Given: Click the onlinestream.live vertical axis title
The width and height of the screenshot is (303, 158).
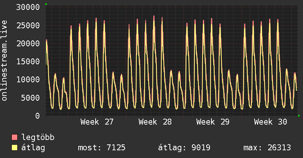Looking at the screenshot, I should (4, 61).
